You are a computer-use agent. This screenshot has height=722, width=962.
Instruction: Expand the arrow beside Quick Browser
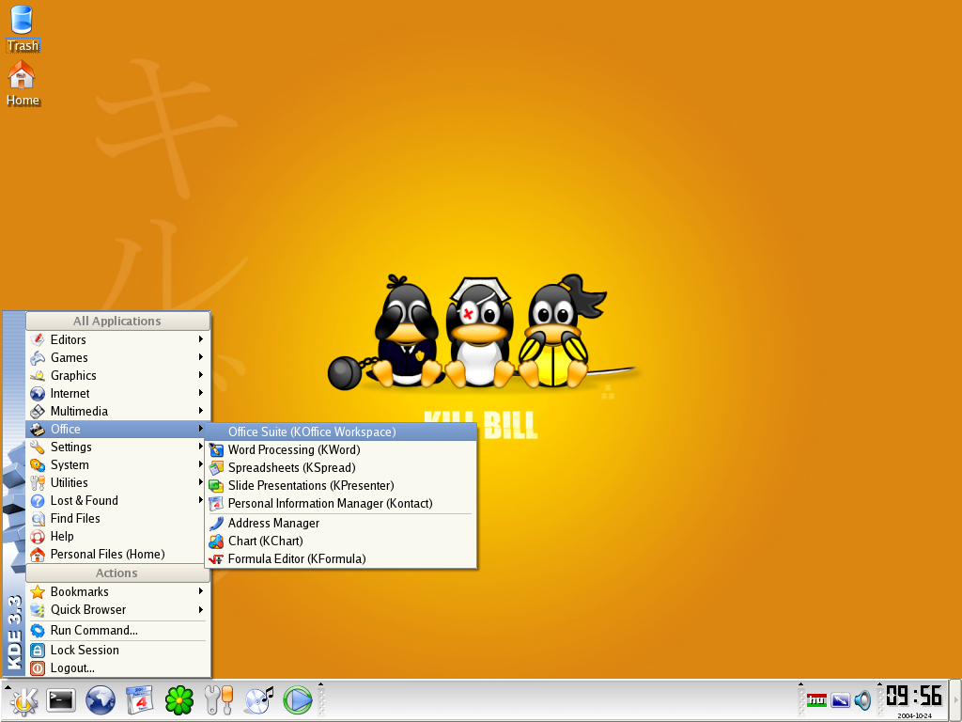(x=201, y=609)
